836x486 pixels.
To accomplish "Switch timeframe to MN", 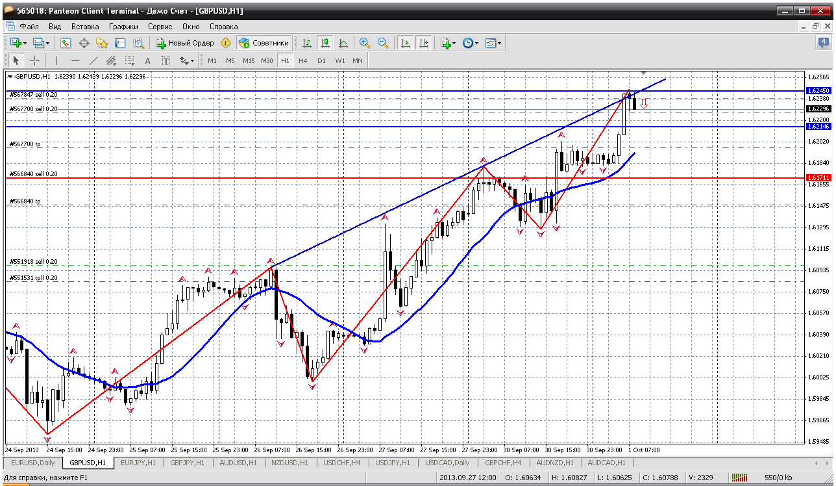I will [358, 60].
